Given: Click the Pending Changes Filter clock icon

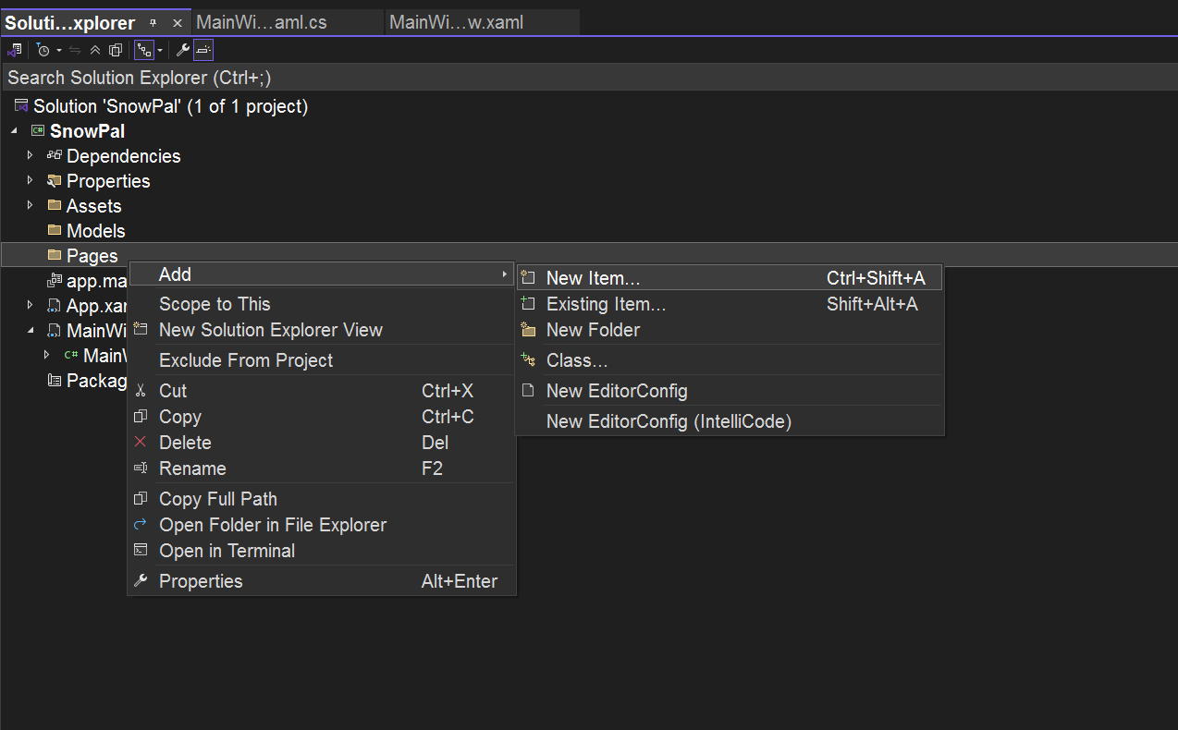Looking at the screenshot, I should 43,50.
